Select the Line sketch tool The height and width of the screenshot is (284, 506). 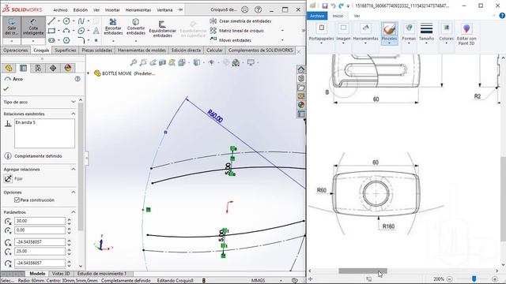coord(51,21)
